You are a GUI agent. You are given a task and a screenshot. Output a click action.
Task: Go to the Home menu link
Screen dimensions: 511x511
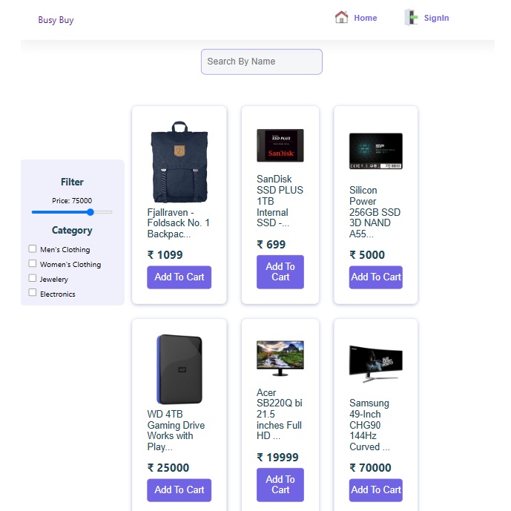(366, 18)
